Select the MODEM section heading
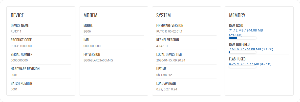The width and height of the screenshot is (300, 102). pos(90,15)
